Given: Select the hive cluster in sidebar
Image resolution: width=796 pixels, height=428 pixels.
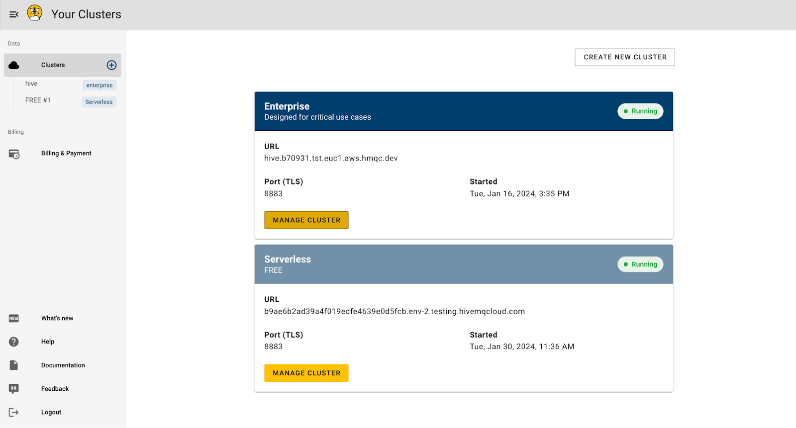Looking at the screenshot, I should click(x=31, y=84).
